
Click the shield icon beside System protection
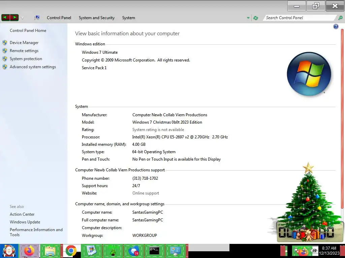tap(5, 59)
